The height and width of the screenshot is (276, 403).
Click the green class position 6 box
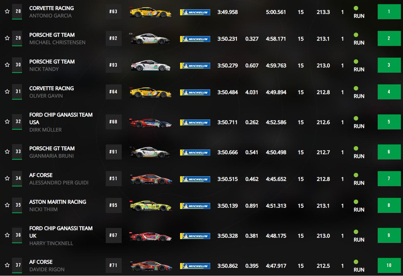(x=389, y=152)
